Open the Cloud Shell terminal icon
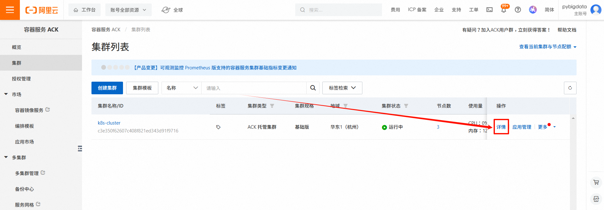Image resolution: width=604 pixels, height=210 pixels. pos(490,10)
